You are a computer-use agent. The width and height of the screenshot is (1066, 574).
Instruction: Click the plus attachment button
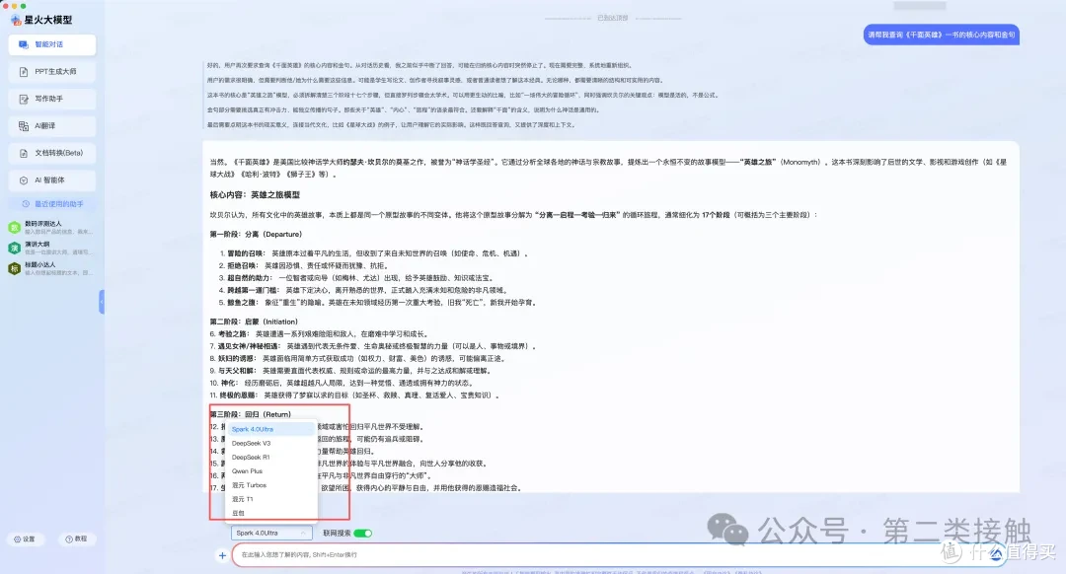(222, 555)
